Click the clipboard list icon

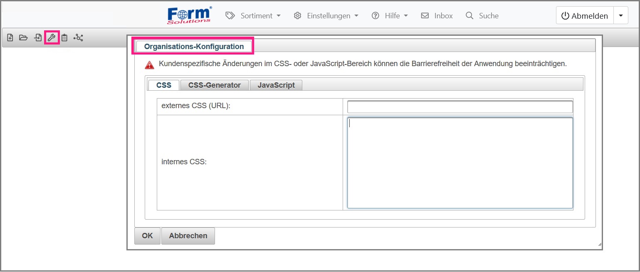point(64,38)
